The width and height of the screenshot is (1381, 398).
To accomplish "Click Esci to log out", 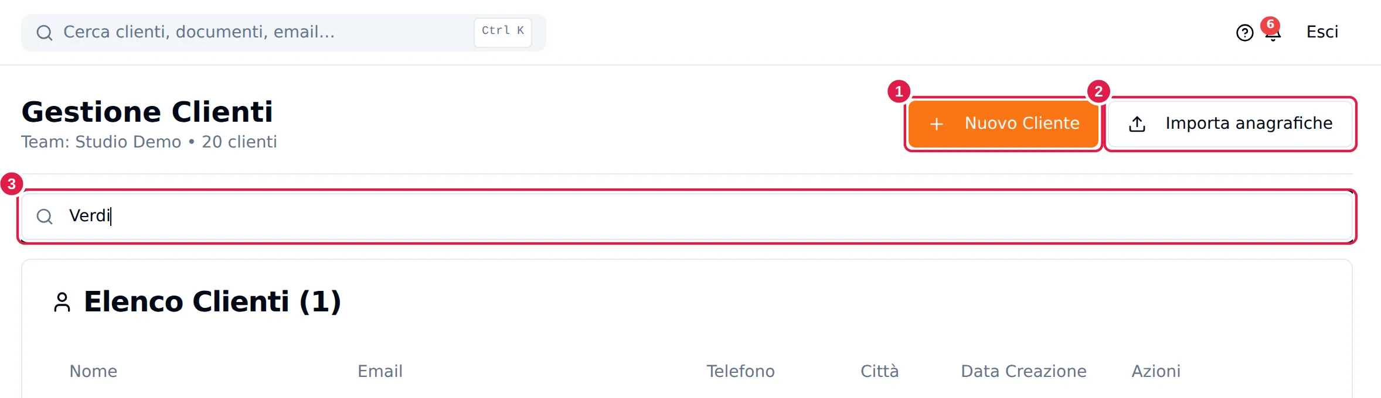I will coord(1322,32).
